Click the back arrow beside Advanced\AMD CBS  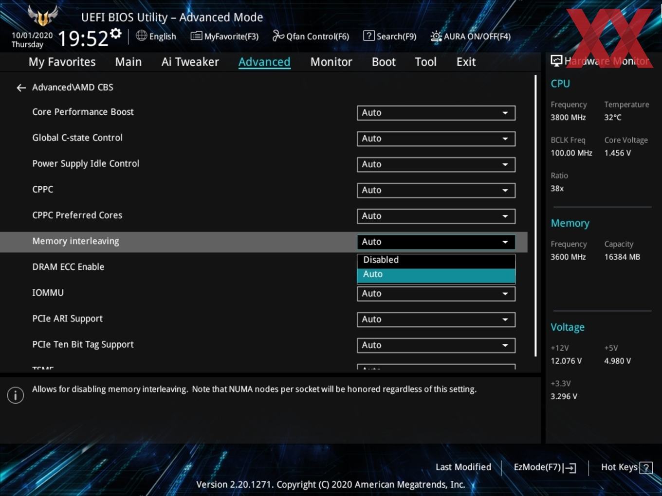[21, 88]
